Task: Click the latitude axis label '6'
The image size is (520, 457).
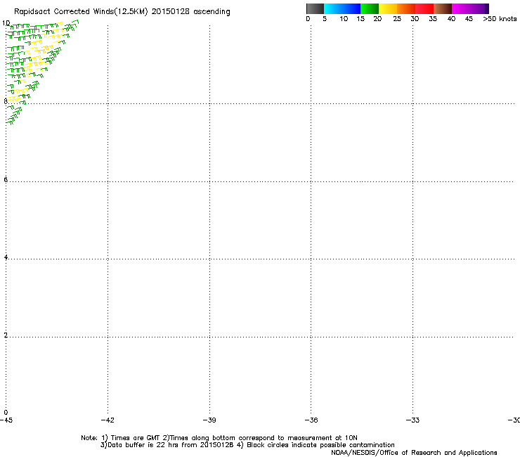Action: pos(6,179)
